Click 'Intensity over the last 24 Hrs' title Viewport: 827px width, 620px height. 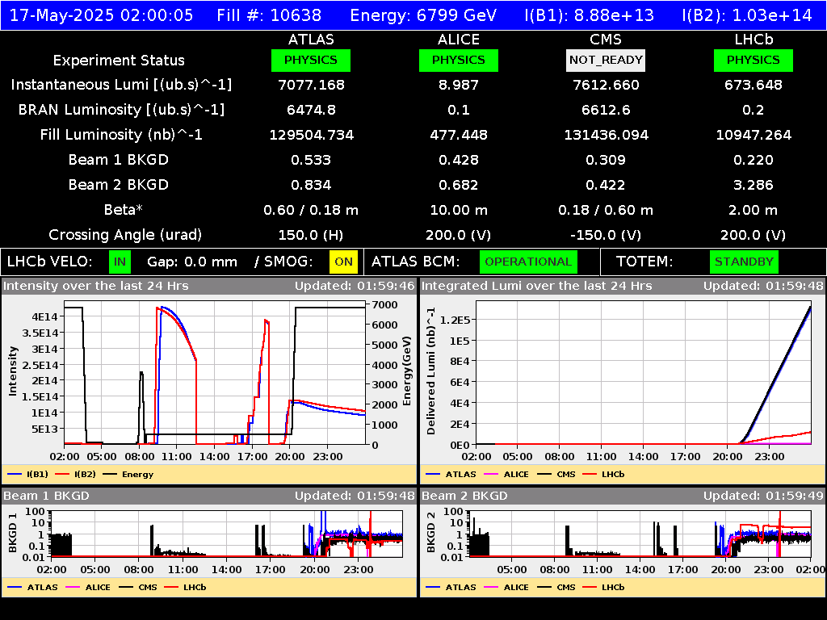[x=95, y=287]
